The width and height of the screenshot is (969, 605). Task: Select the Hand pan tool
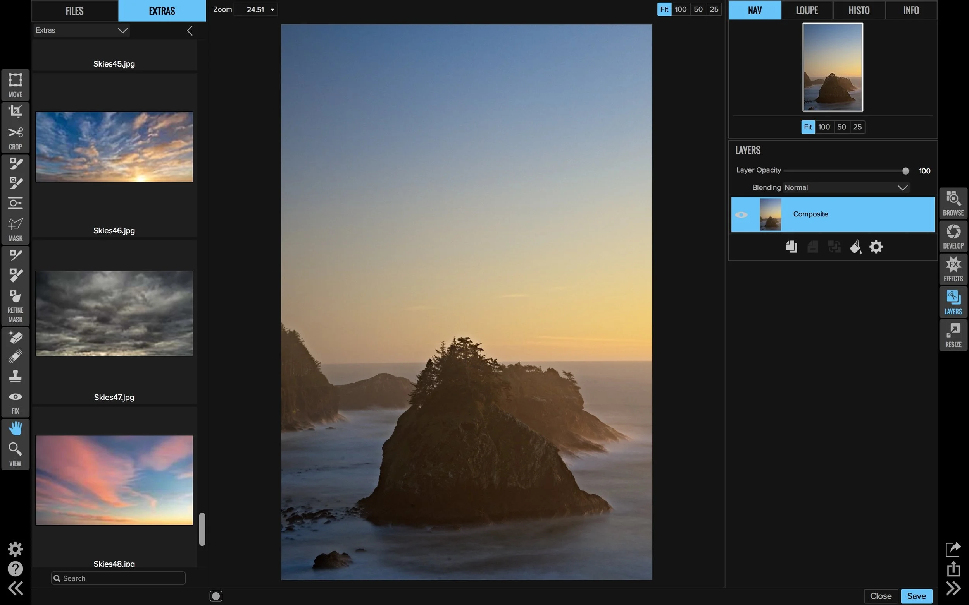[x=15, y=428]
